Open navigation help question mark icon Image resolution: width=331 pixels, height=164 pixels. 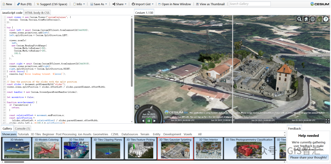(x=326, y=19)
